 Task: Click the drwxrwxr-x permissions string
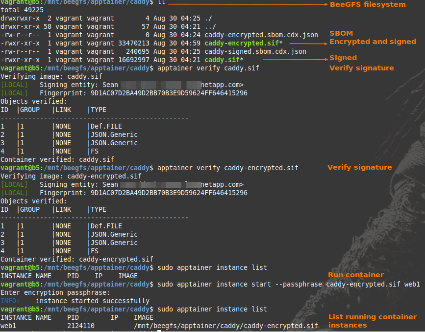(20, 19)
